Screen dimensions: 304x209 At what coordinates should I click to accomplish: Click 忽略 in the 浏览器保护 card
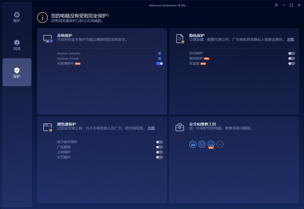151,128
